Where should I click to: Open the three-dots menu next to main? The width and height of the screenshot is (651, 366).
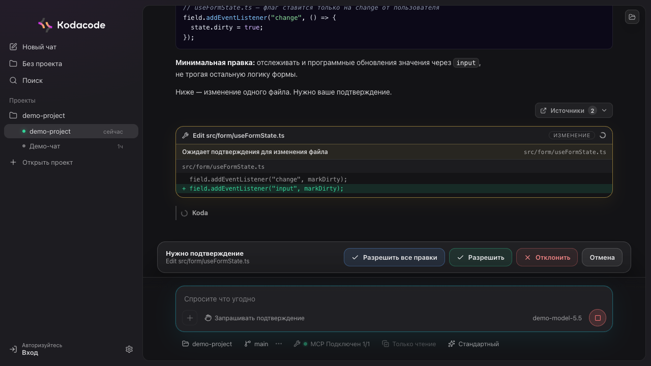(x=279, y=344)
